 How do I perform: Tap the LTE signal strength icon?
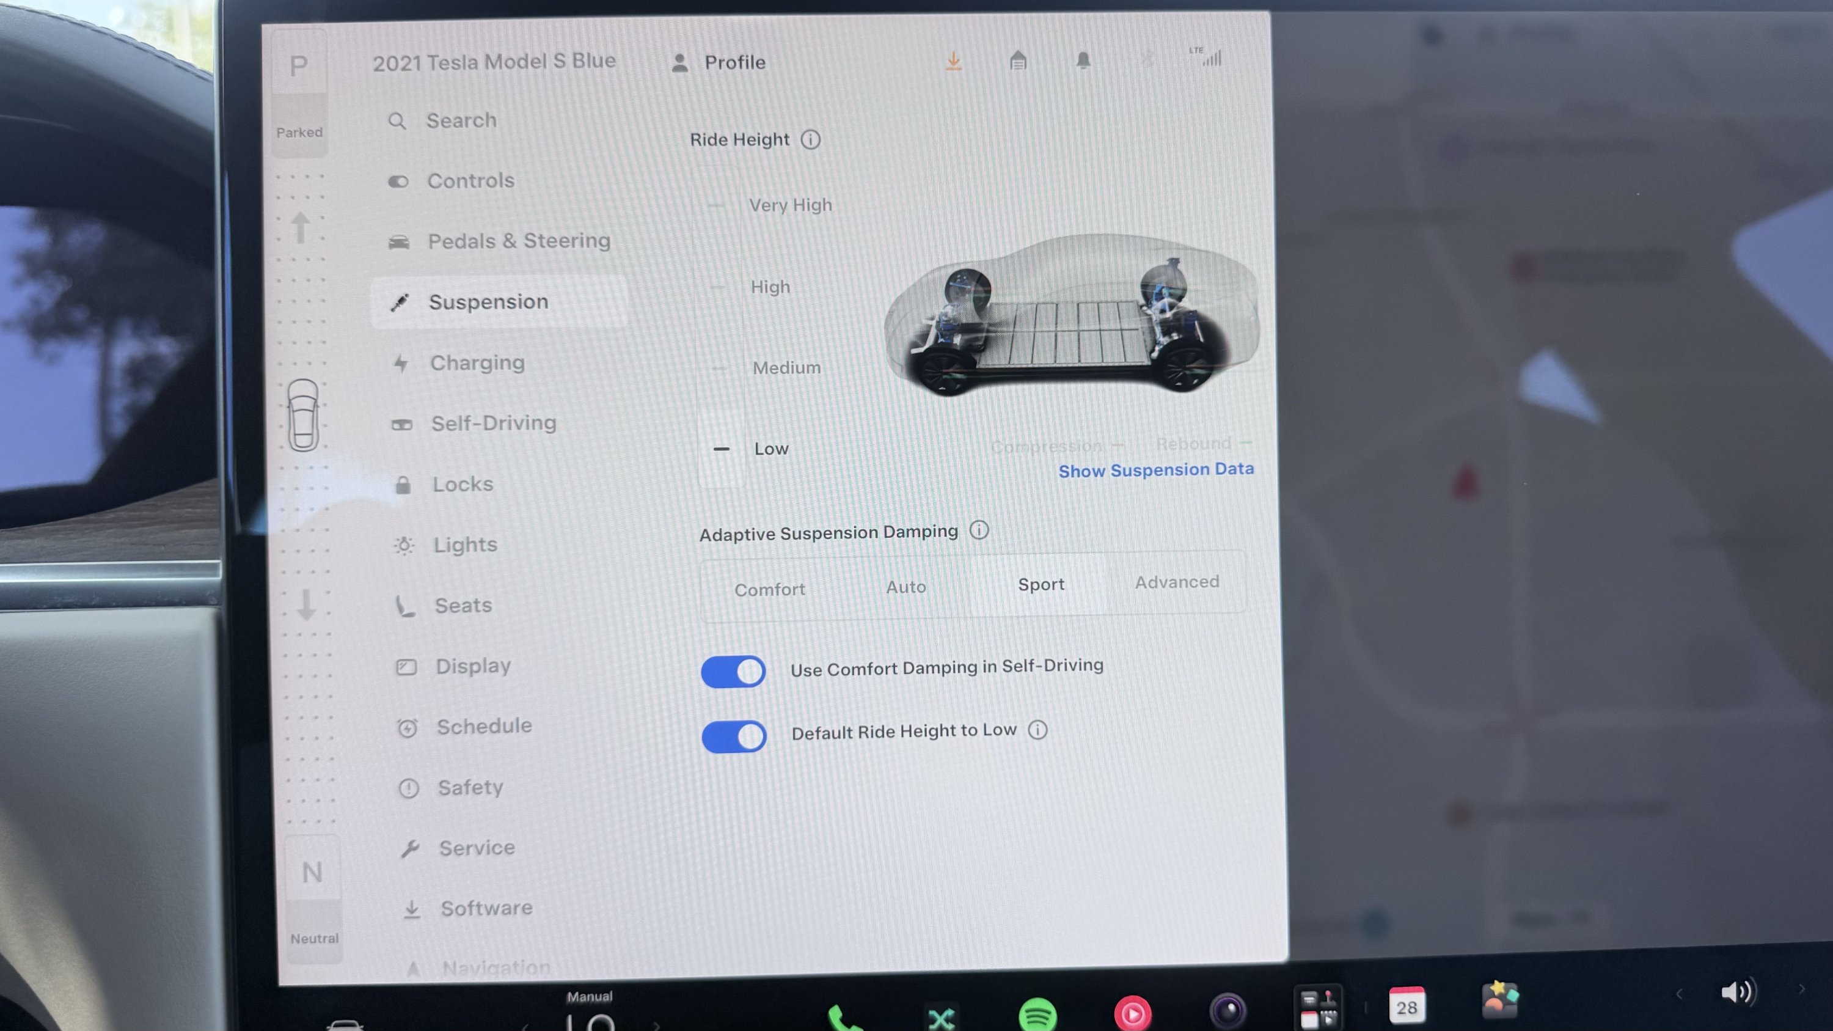(1207, 56)
